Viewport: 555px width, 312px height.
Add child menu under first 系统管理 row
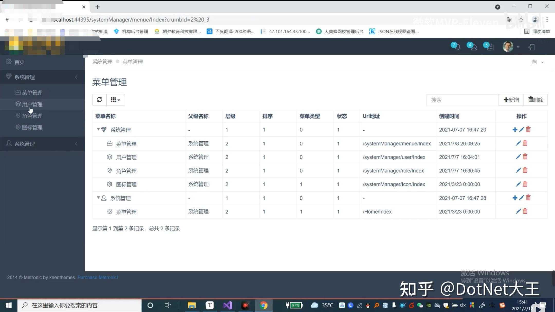click(x=515, y=130)
